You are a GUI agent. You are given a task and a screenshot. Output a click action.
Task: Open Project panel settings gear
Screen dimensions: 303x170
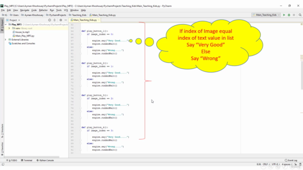61,20
